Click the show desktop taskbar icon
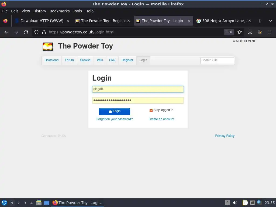The image size is (276, 207). point(47,203)
